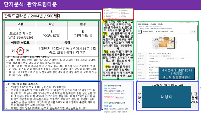Viewport: 201px width, 113px height.
Task: Open the 시세/실거래가 tab in the listing
Action: coord(148,32)
